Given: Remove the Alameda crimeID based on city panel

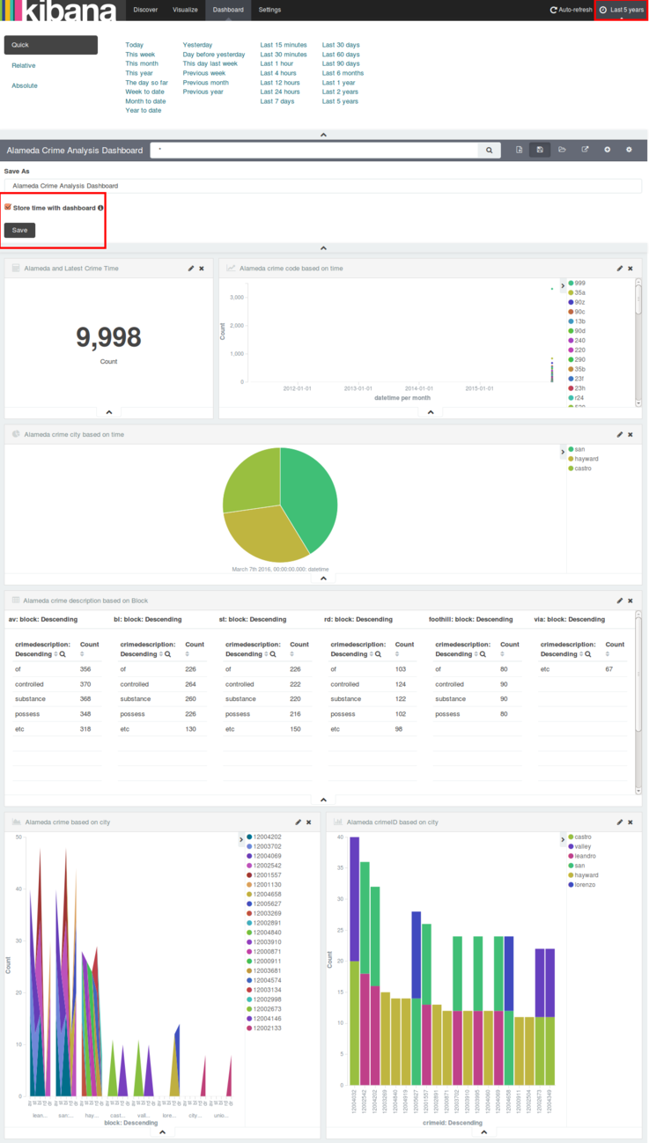Looking at the screenshot, I should click(631, 822).
